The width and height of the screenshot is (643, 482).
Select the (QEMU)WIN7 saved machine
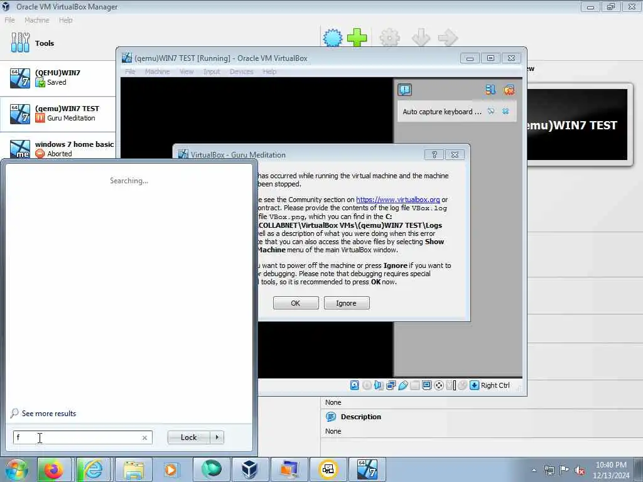point(58,78)
